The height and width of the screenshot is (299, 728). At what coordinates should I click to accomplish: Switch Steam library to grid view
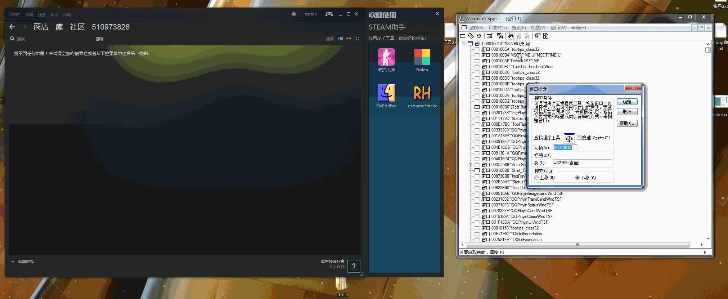click(x=358, y=39)
